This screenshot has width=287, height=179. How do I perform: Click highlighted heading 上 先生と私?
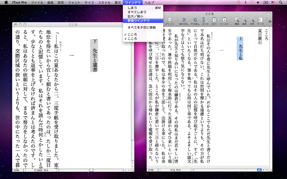(240, 48)
